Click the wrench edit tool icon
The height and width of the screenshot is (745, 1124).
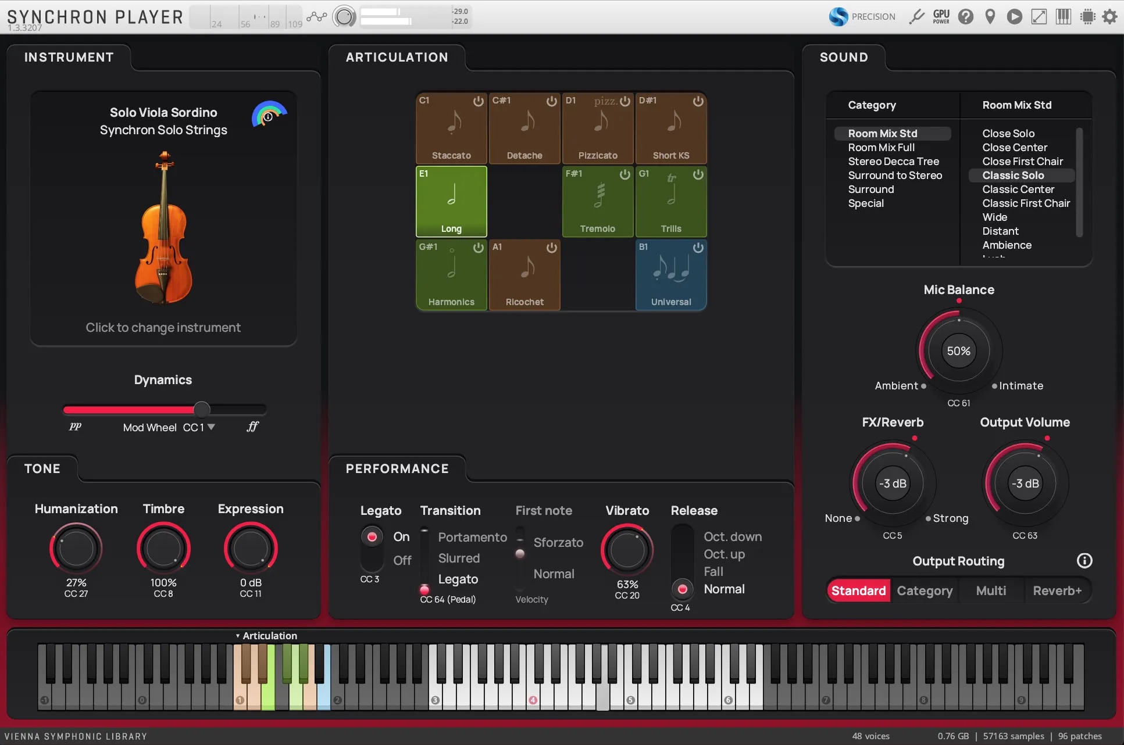click(917, 17)
